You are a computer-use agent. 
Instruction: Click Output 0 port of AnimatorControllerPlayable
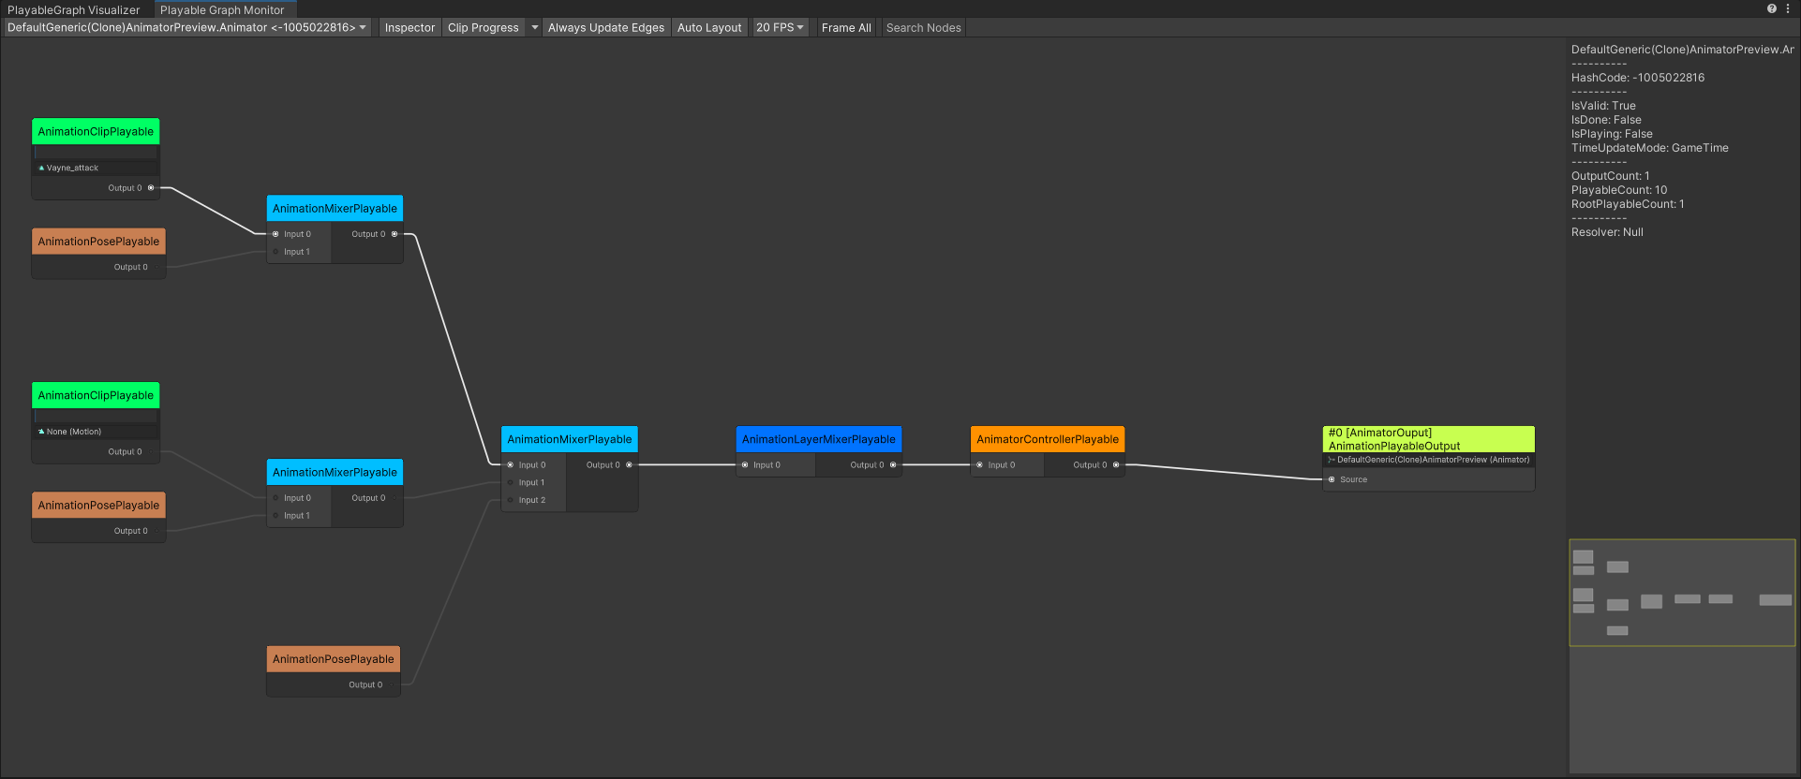(1116, 465)
